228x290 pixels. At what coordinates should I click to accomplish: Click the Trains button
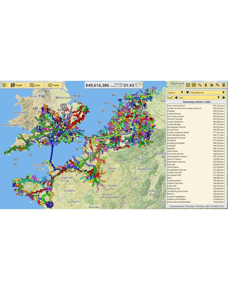53,85
